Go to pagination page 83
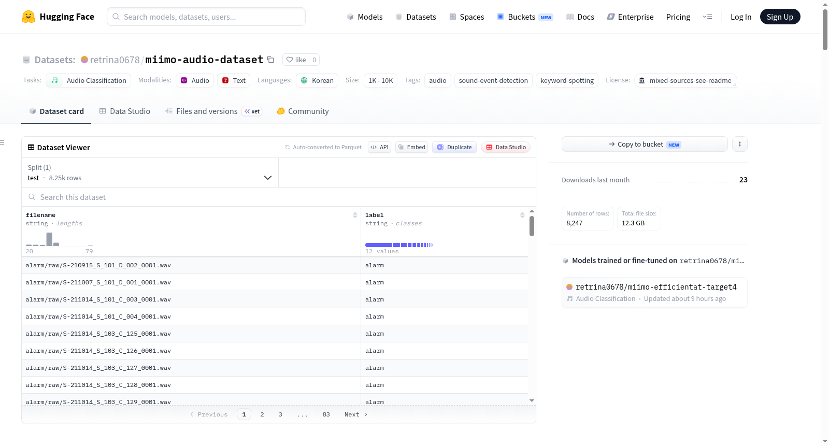 [x=326, y=414]
